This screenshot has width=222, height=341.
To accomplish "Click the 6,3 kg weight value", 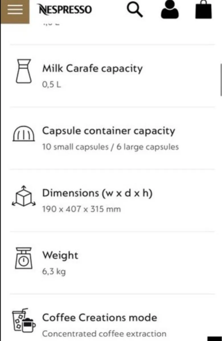I will pyautogui.click(x=54, y=272).
